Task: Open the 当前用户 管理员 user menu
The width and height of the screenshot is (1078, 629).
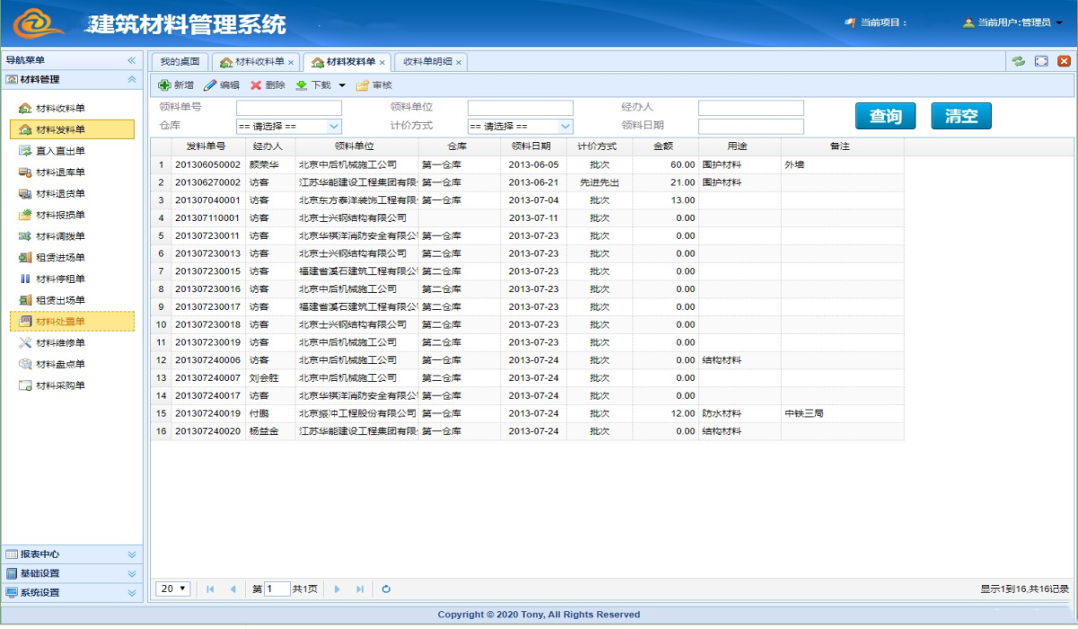Action: pos(1012,22)
